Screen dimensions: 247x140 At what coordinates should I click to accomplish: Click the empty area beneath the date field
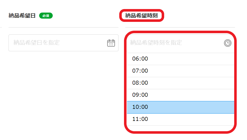(x=64, y=91)
